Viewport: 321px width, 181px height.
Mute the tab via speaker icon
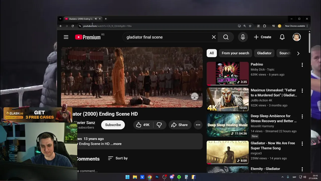coord(96,19)
